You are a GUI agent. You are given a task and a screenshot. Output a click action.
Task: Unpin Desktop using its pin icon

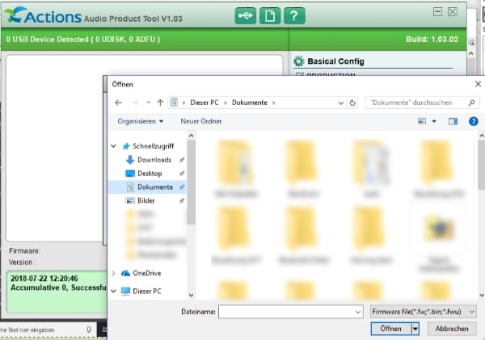tap(182, 174)
